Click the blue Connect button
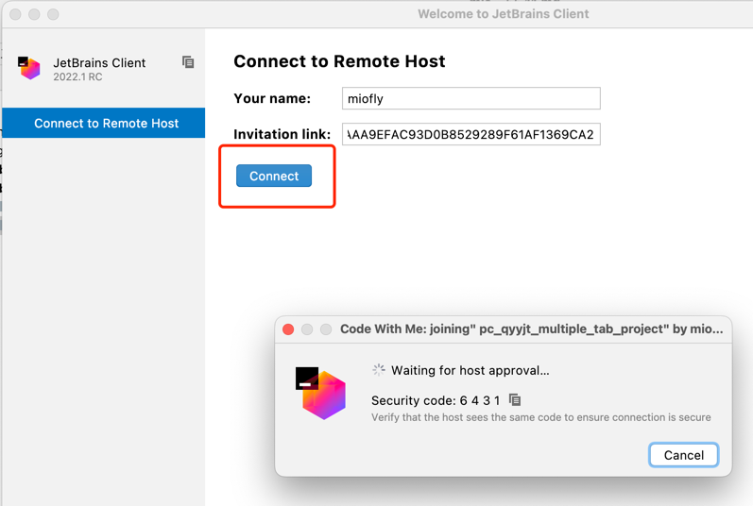 (x=274, y=176)
